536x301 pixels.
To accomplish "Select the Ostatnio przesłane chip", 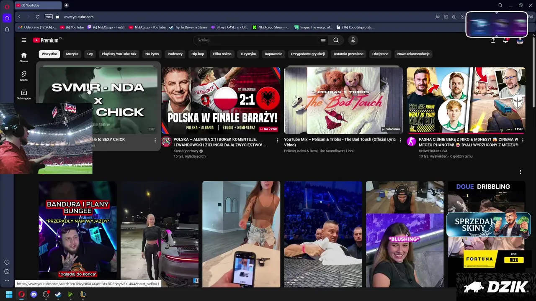I will tap(348, 54).
